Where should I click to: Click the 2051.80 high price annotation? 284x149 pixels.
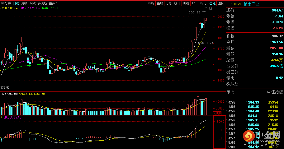click(194, 12)
